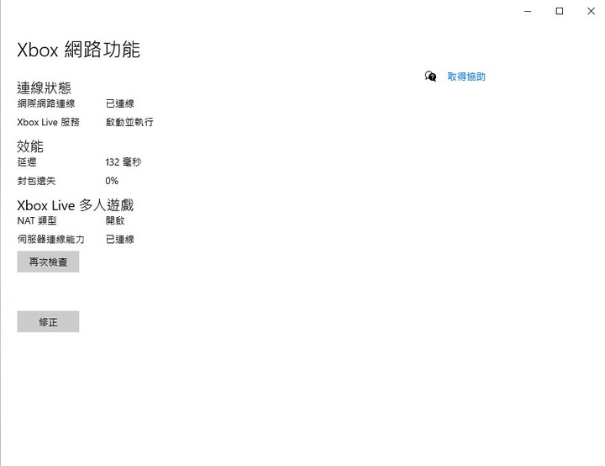Click the 封包遺失 label
This screenshot has height=466, width=605.
[x=36, y=181]
